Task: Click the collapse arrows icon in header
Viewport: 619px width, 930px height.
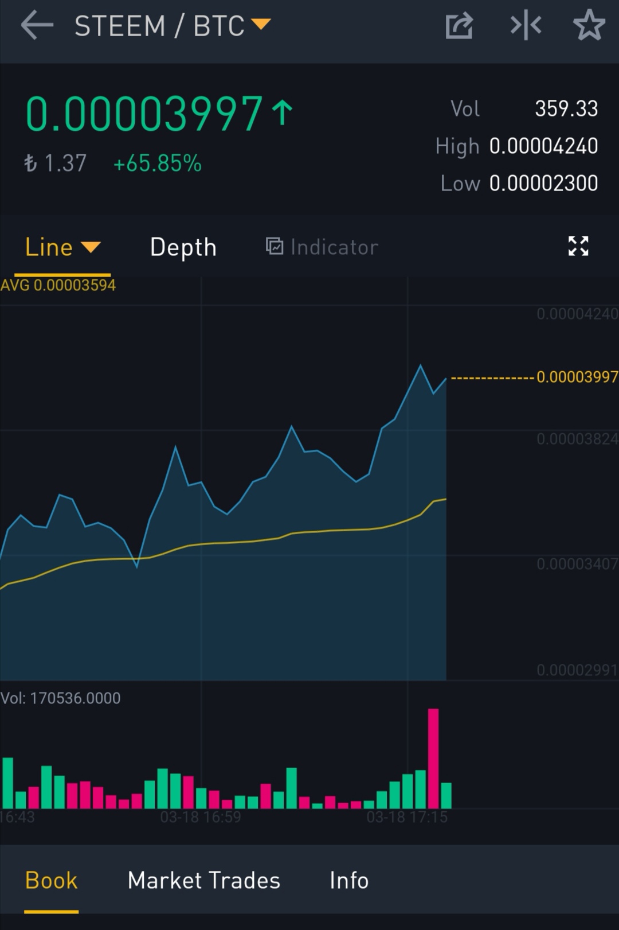Action: click(x=526, y=26)
